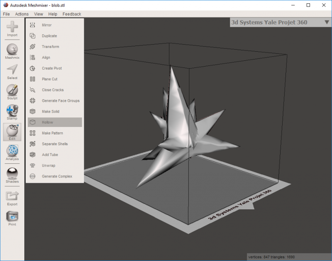Viewport: 332px width, 261px height.
Task: Run Close Cracks
Action: pyautogui.click(x=55, y=90)
